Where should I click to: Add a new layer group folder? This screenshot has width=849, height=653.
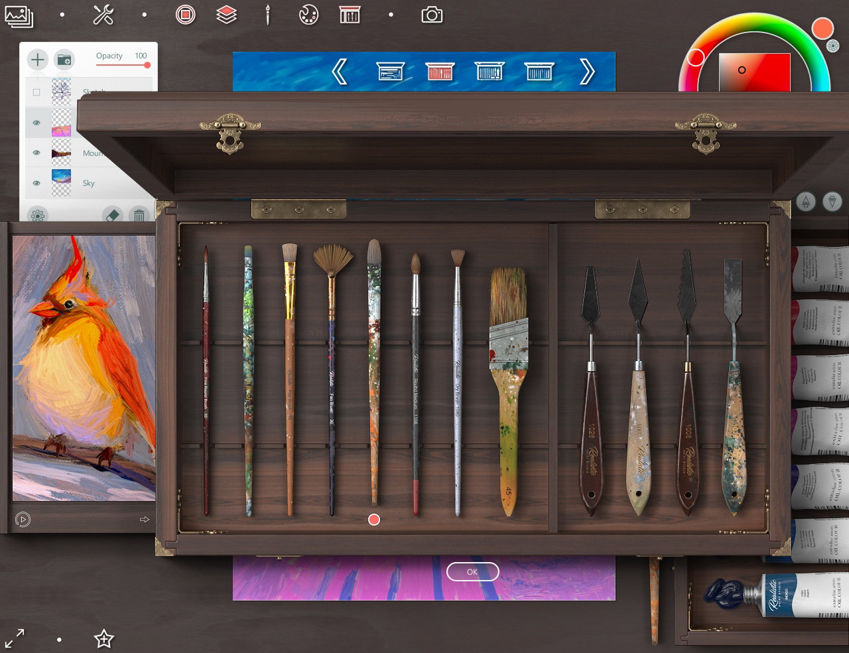click(64, 60)
